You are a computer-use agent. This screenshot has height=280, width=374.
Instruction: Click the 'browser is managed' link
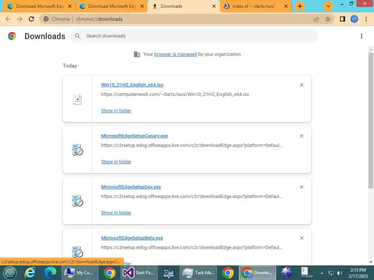pyautogui.click(x=175, y=54)
